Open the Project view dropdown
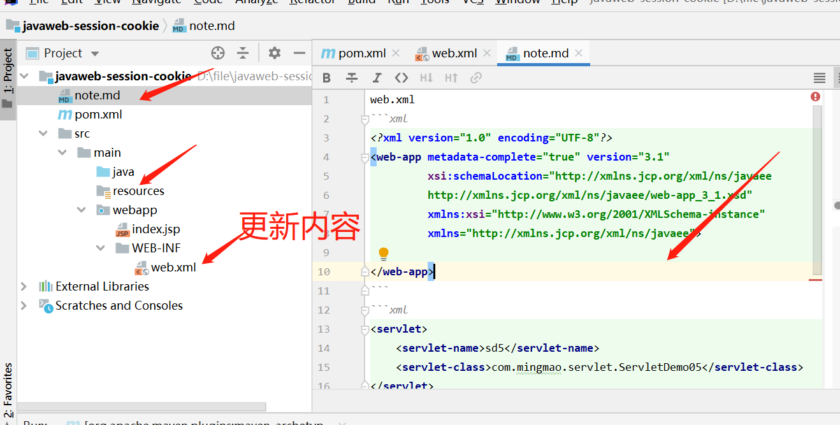This screenshot has width=840, height=425. coord(95,54)
